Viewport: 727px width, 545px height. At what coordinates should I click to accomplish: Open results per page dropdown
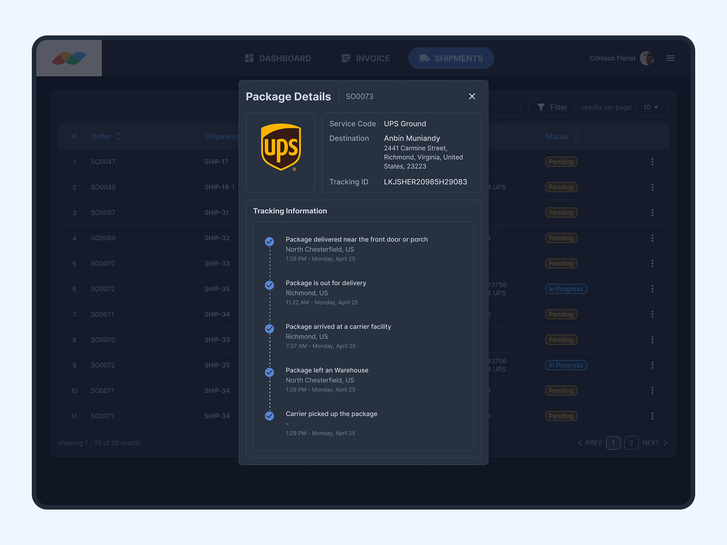point(652,107)
